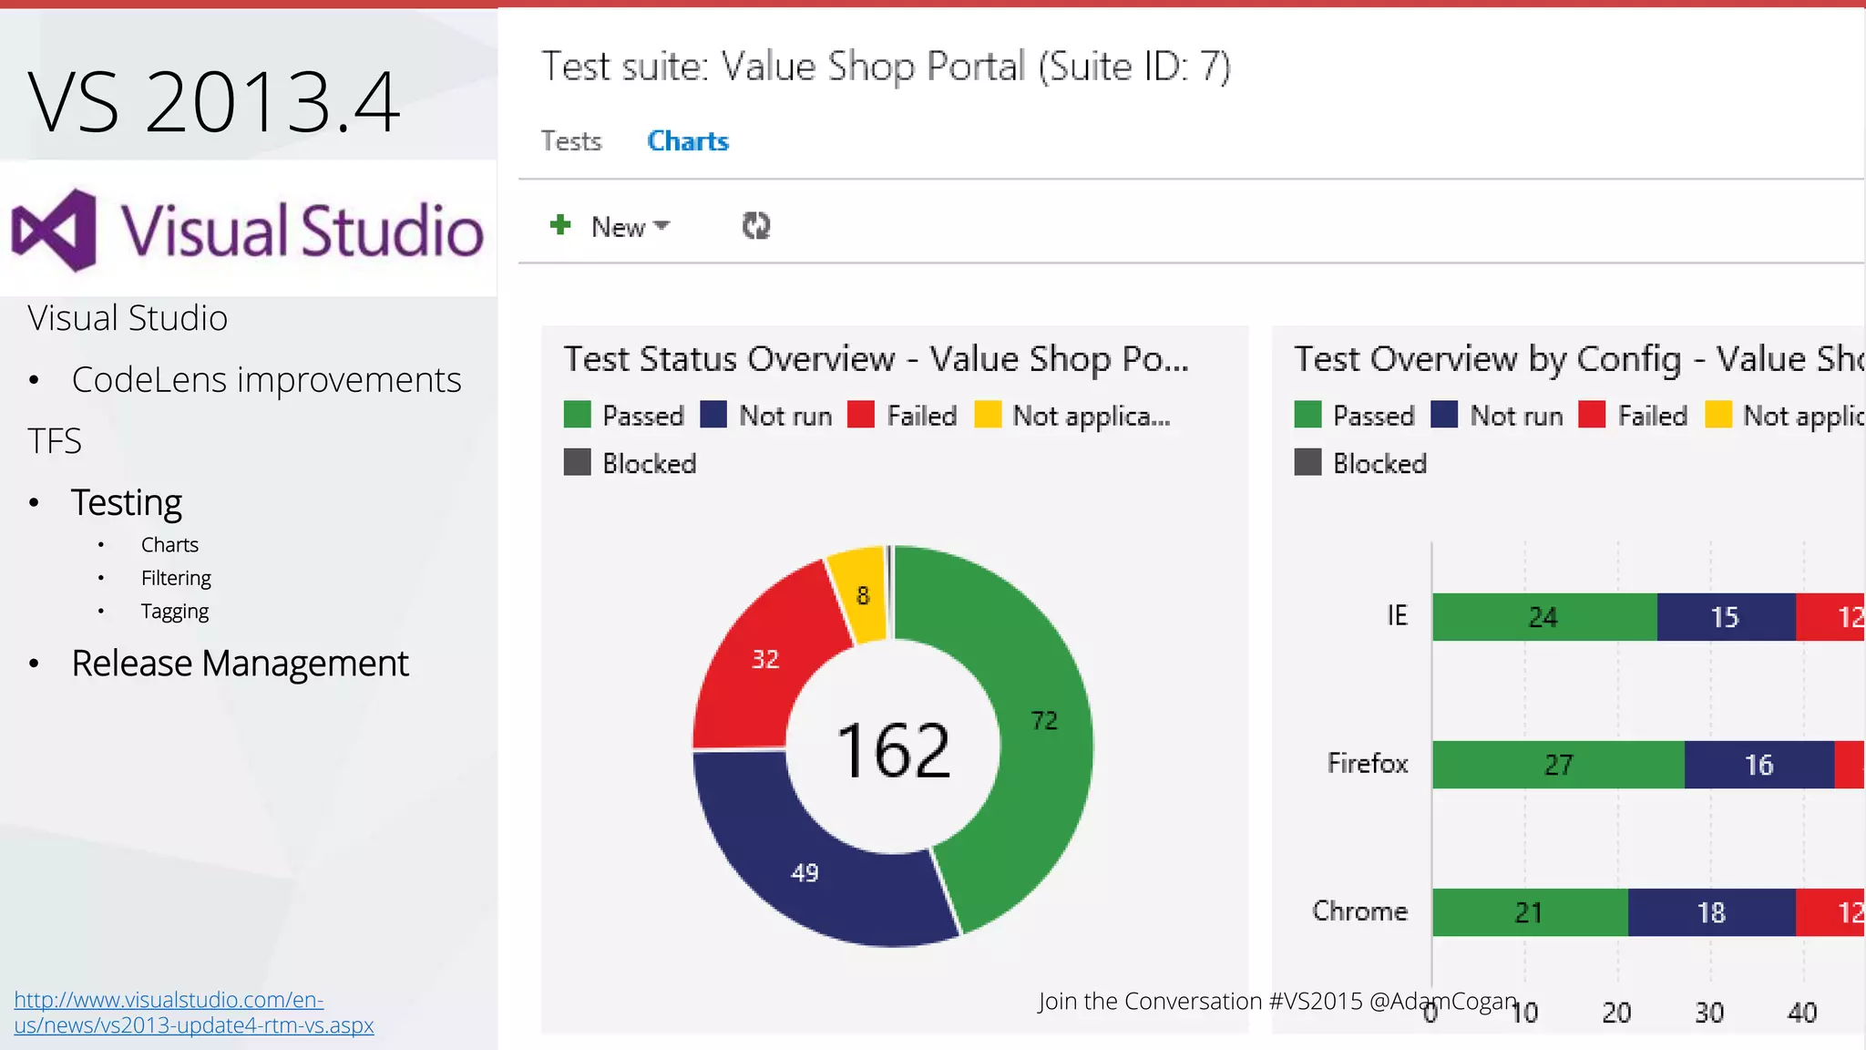Click the IE axis label
Viewport: 1866px width, 1050px height.
[x=1397, y=616]
